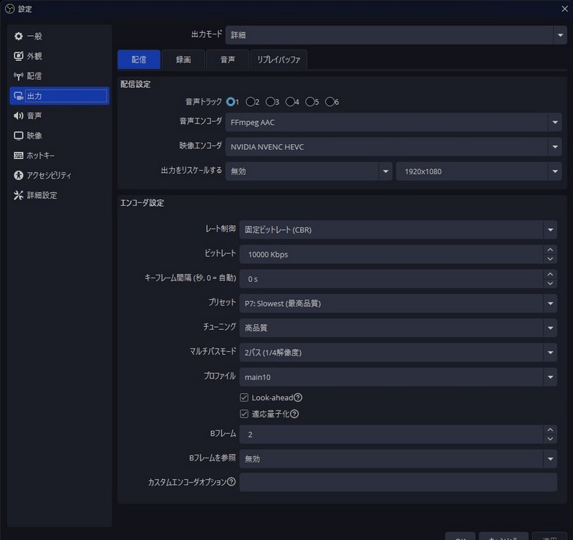Screen dimensions: 573x540
Task: Open the チューニング 高品質 dropdown
Action: pos(398,328)
